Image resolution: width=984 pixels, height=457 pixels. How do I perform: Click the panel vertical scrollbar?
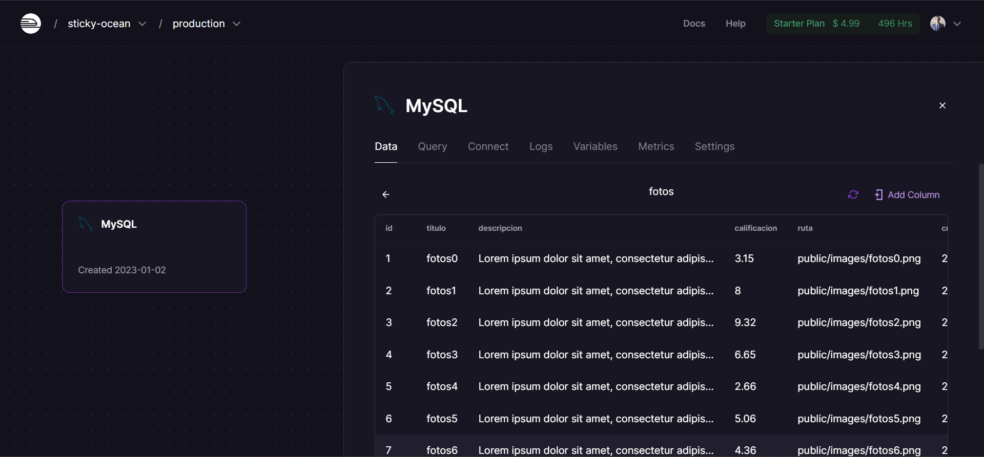coord(981,256)
